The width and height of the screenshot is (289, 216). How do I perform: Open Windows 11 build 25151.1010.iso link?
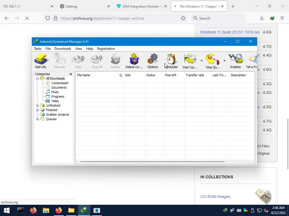pyautogui.click(x=230, y=32)
